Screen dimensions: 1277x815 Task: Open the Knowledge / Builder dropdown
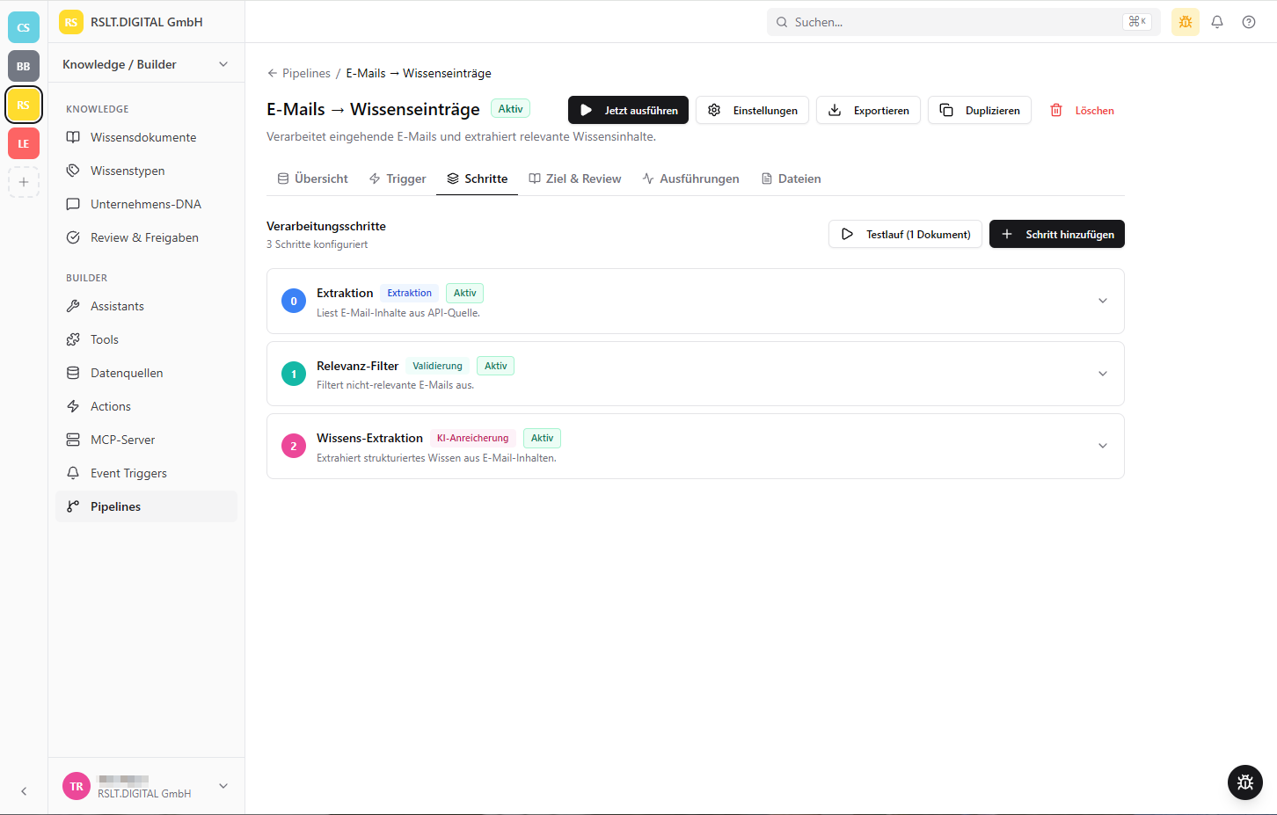[x=146, y=64]
